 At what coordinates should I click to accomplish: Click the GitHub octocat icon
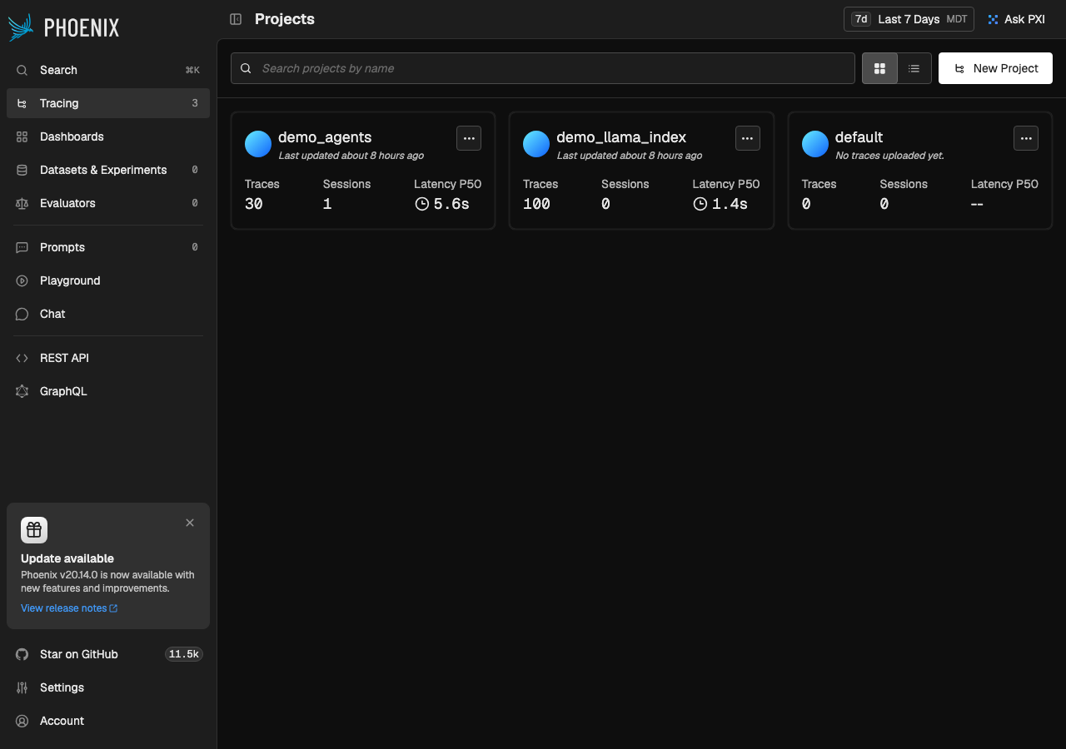(22, 654)
